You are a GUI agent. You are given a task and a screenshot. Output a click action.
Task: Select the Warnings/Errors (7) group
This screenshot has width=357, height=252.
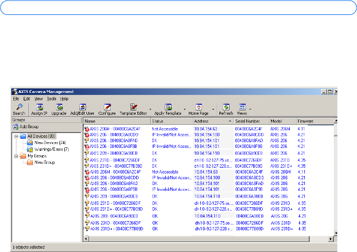click(52, 149)
